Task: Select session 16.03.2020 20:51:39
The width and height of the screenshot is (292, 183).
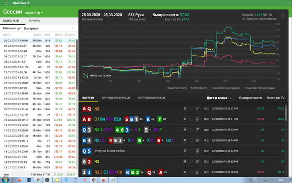Action: tap(39, 136)
